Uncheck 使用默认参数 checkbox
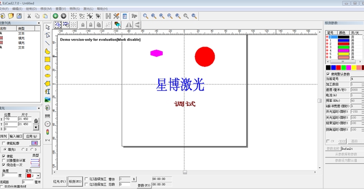This screenshot has width=364, height=189. 328,74
